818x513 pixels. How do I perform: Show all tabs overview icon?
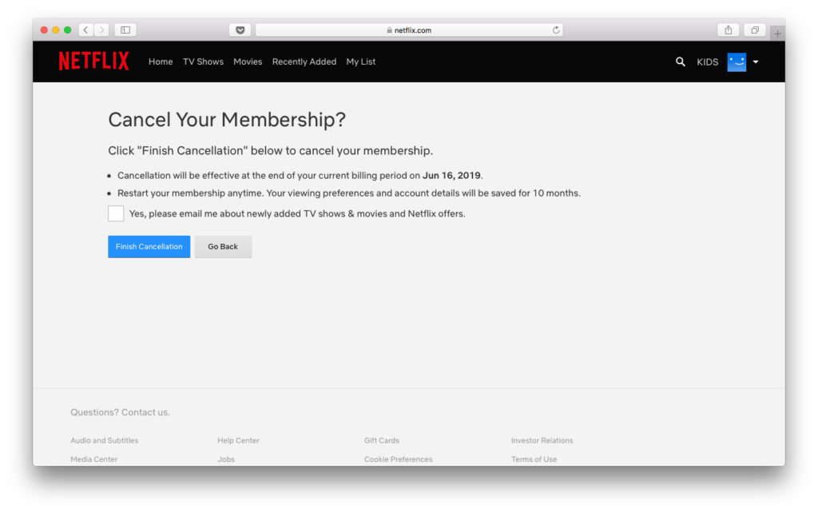pyautogui.click(x=753, y=30)
